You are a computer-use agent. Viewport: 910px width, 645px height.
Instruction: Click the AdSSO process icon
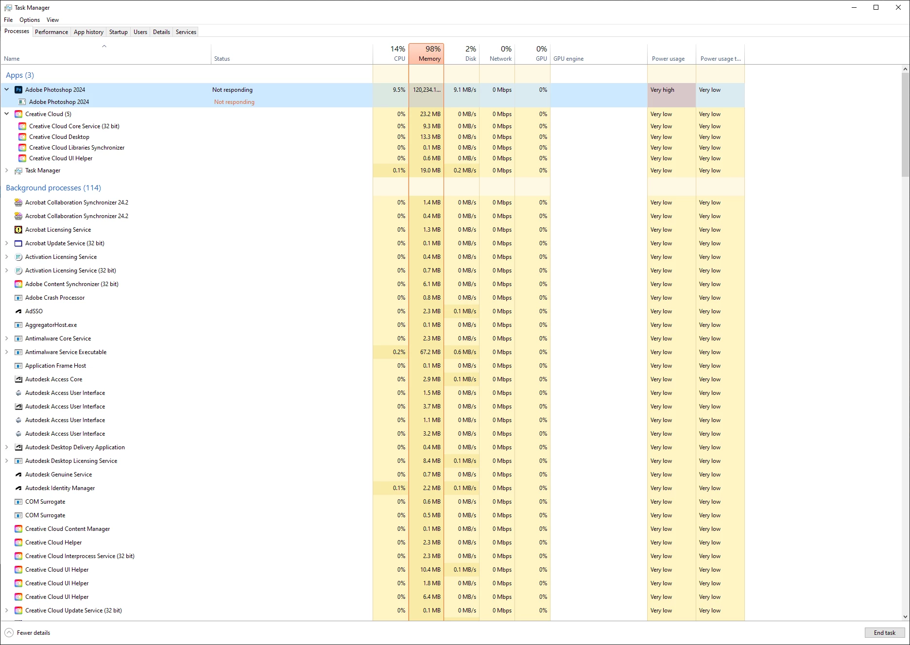pyautogui.click(x=18, y=311)
